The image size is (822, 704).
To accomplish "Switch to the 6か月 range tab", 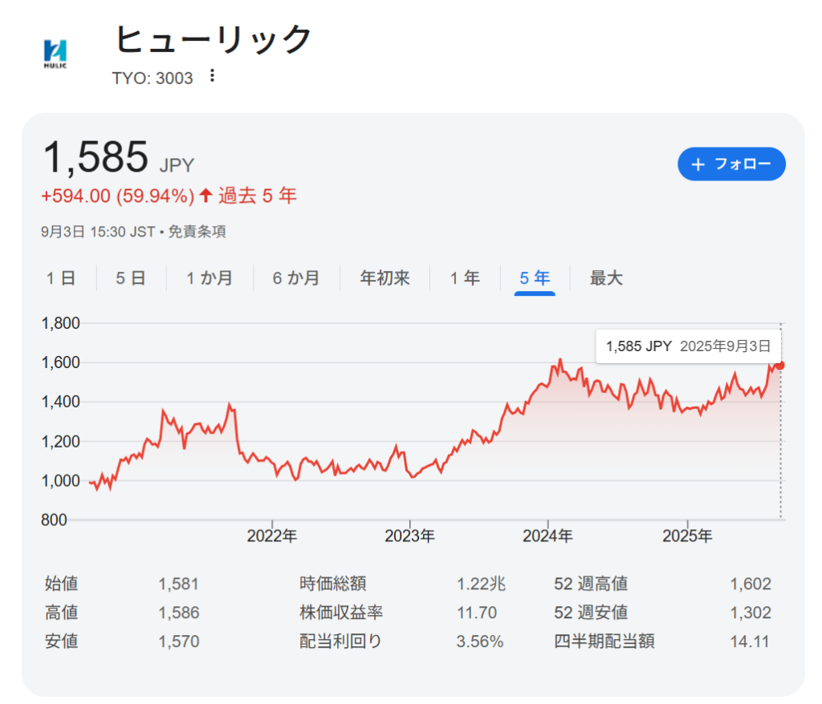I will coord(296,278).
